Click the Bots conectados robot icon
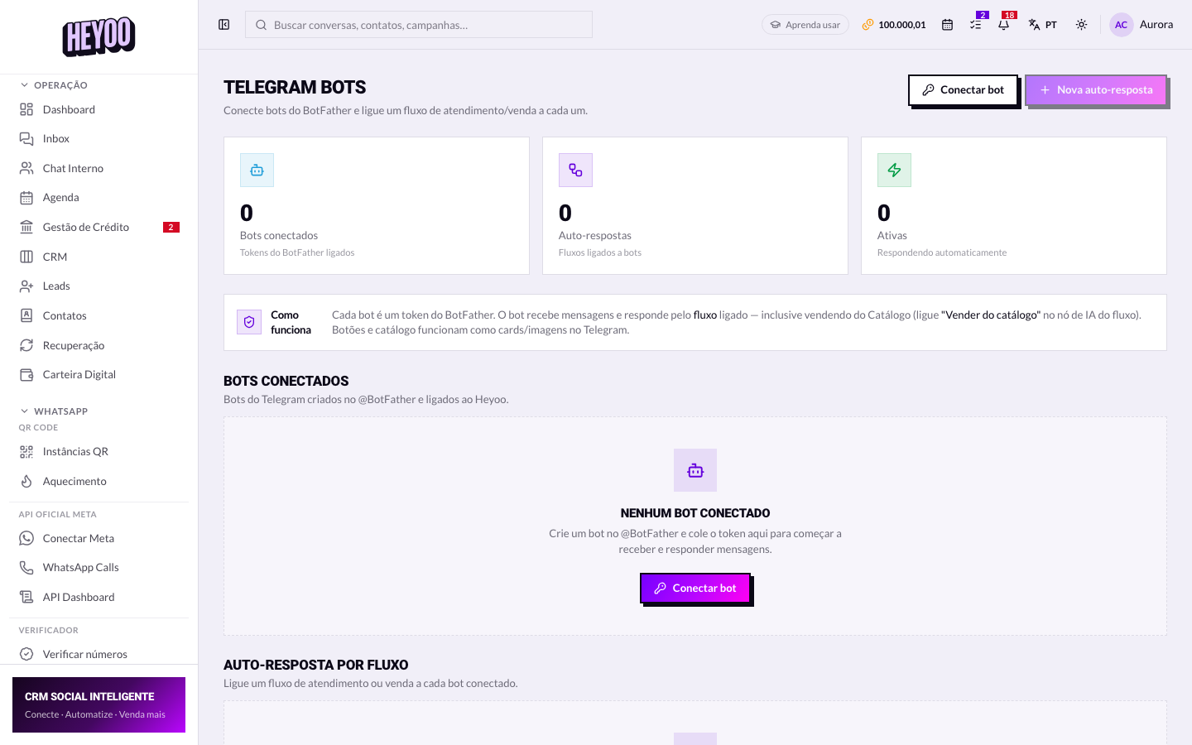Image resolution: width=1192 pixels, height=745 pixels. point(257,170)
